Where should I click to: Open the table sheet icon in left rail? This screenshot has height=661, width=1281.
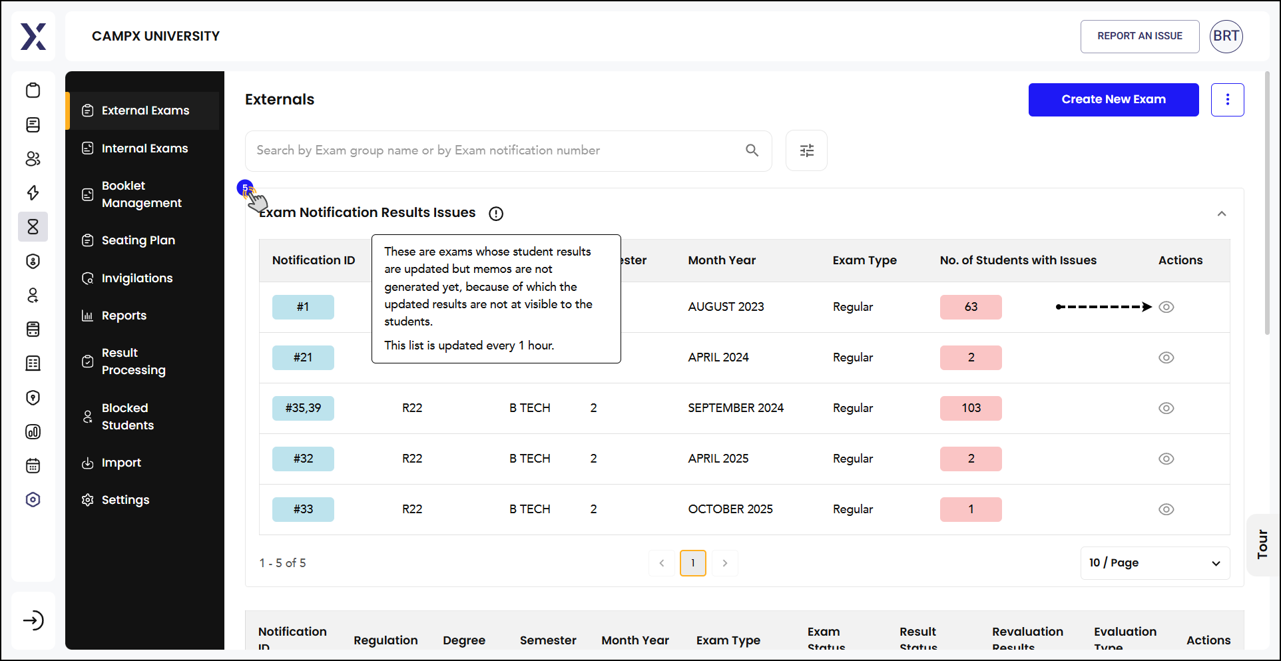point(33,363)
